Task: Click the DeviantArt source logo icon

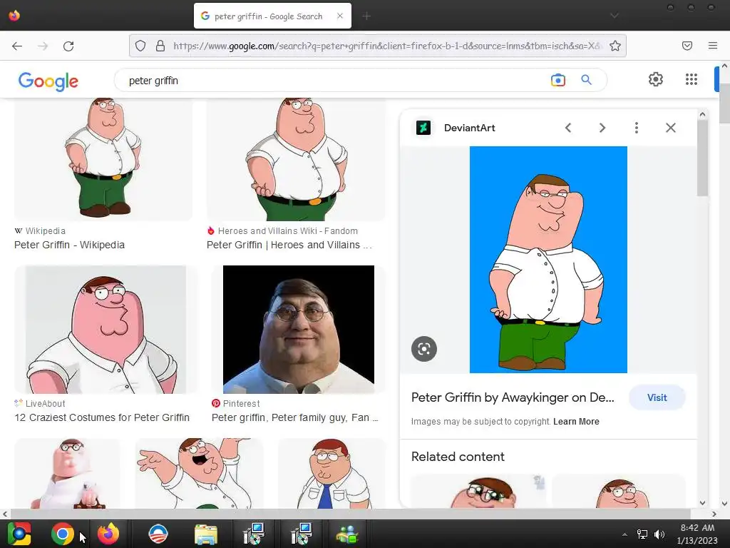Action: tap(423, 128)
